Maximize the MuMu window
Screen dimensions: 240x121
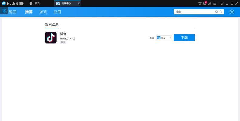232,3
